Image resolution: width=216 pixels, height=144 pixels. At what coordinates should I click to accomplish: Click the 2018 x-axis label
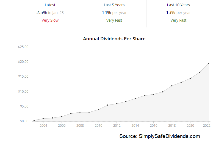(172, 125)
